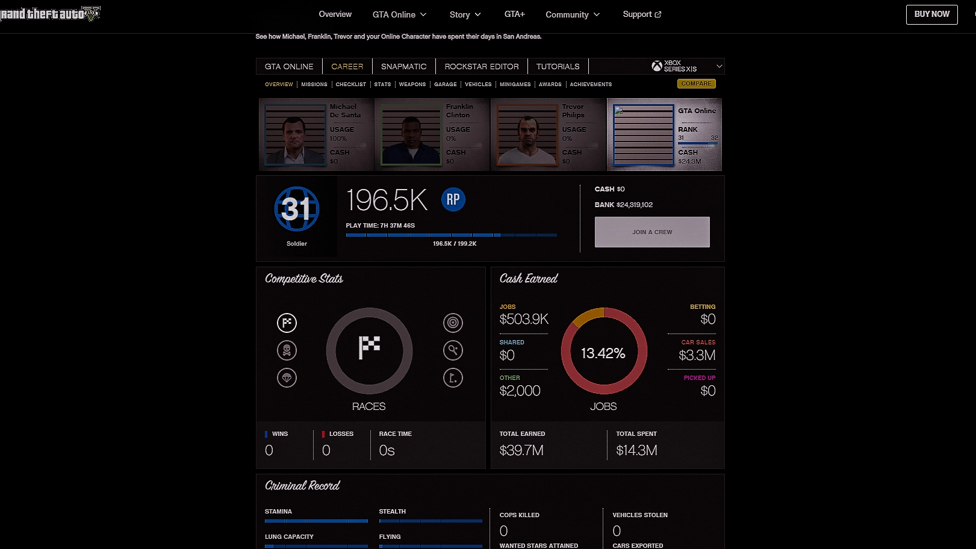This screenshot has width=976, height=549.
Task: Select the Races checkered flag stat icon
Action: tap(287, 323)
